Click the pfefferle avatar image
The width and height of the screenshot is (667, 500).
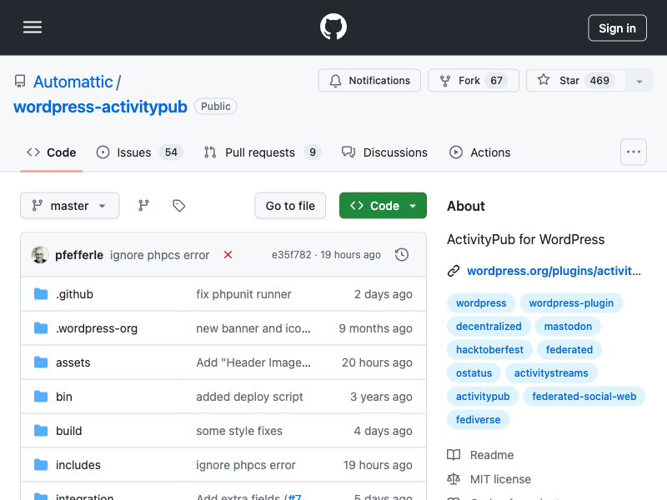click(40, 255)
